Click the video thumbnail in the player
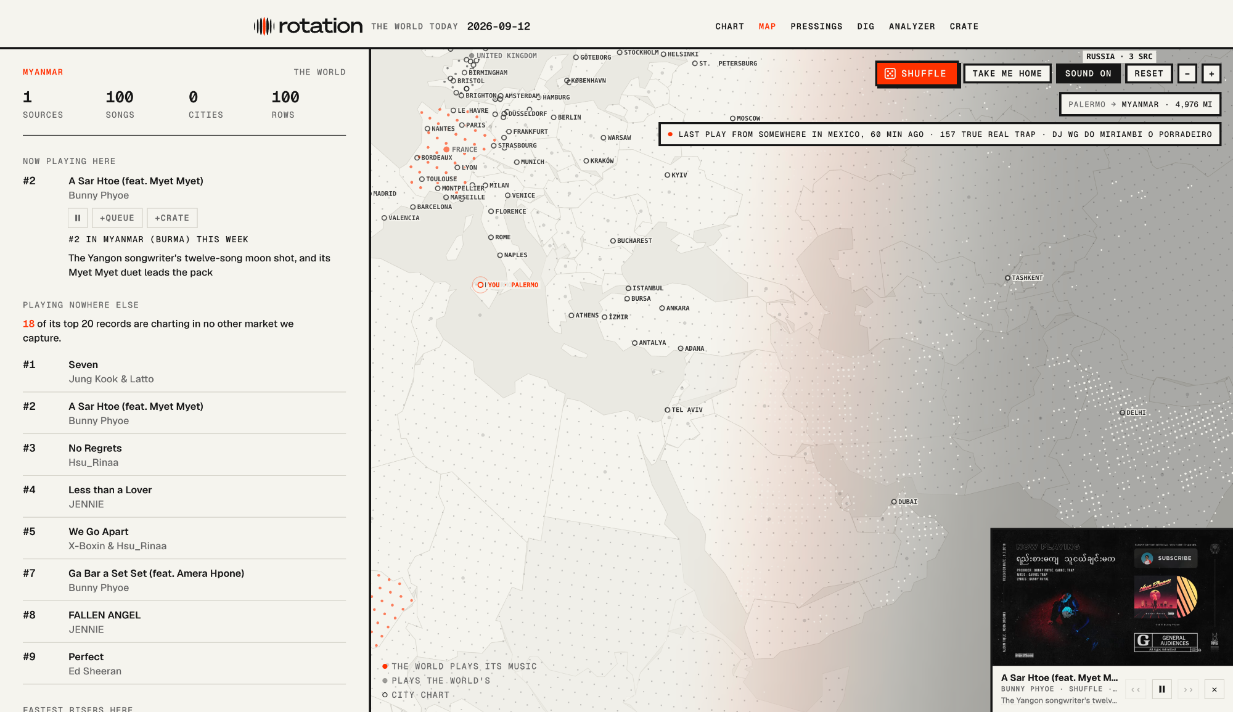This screenshot has width=1233, height=712. click(1112, 597)
